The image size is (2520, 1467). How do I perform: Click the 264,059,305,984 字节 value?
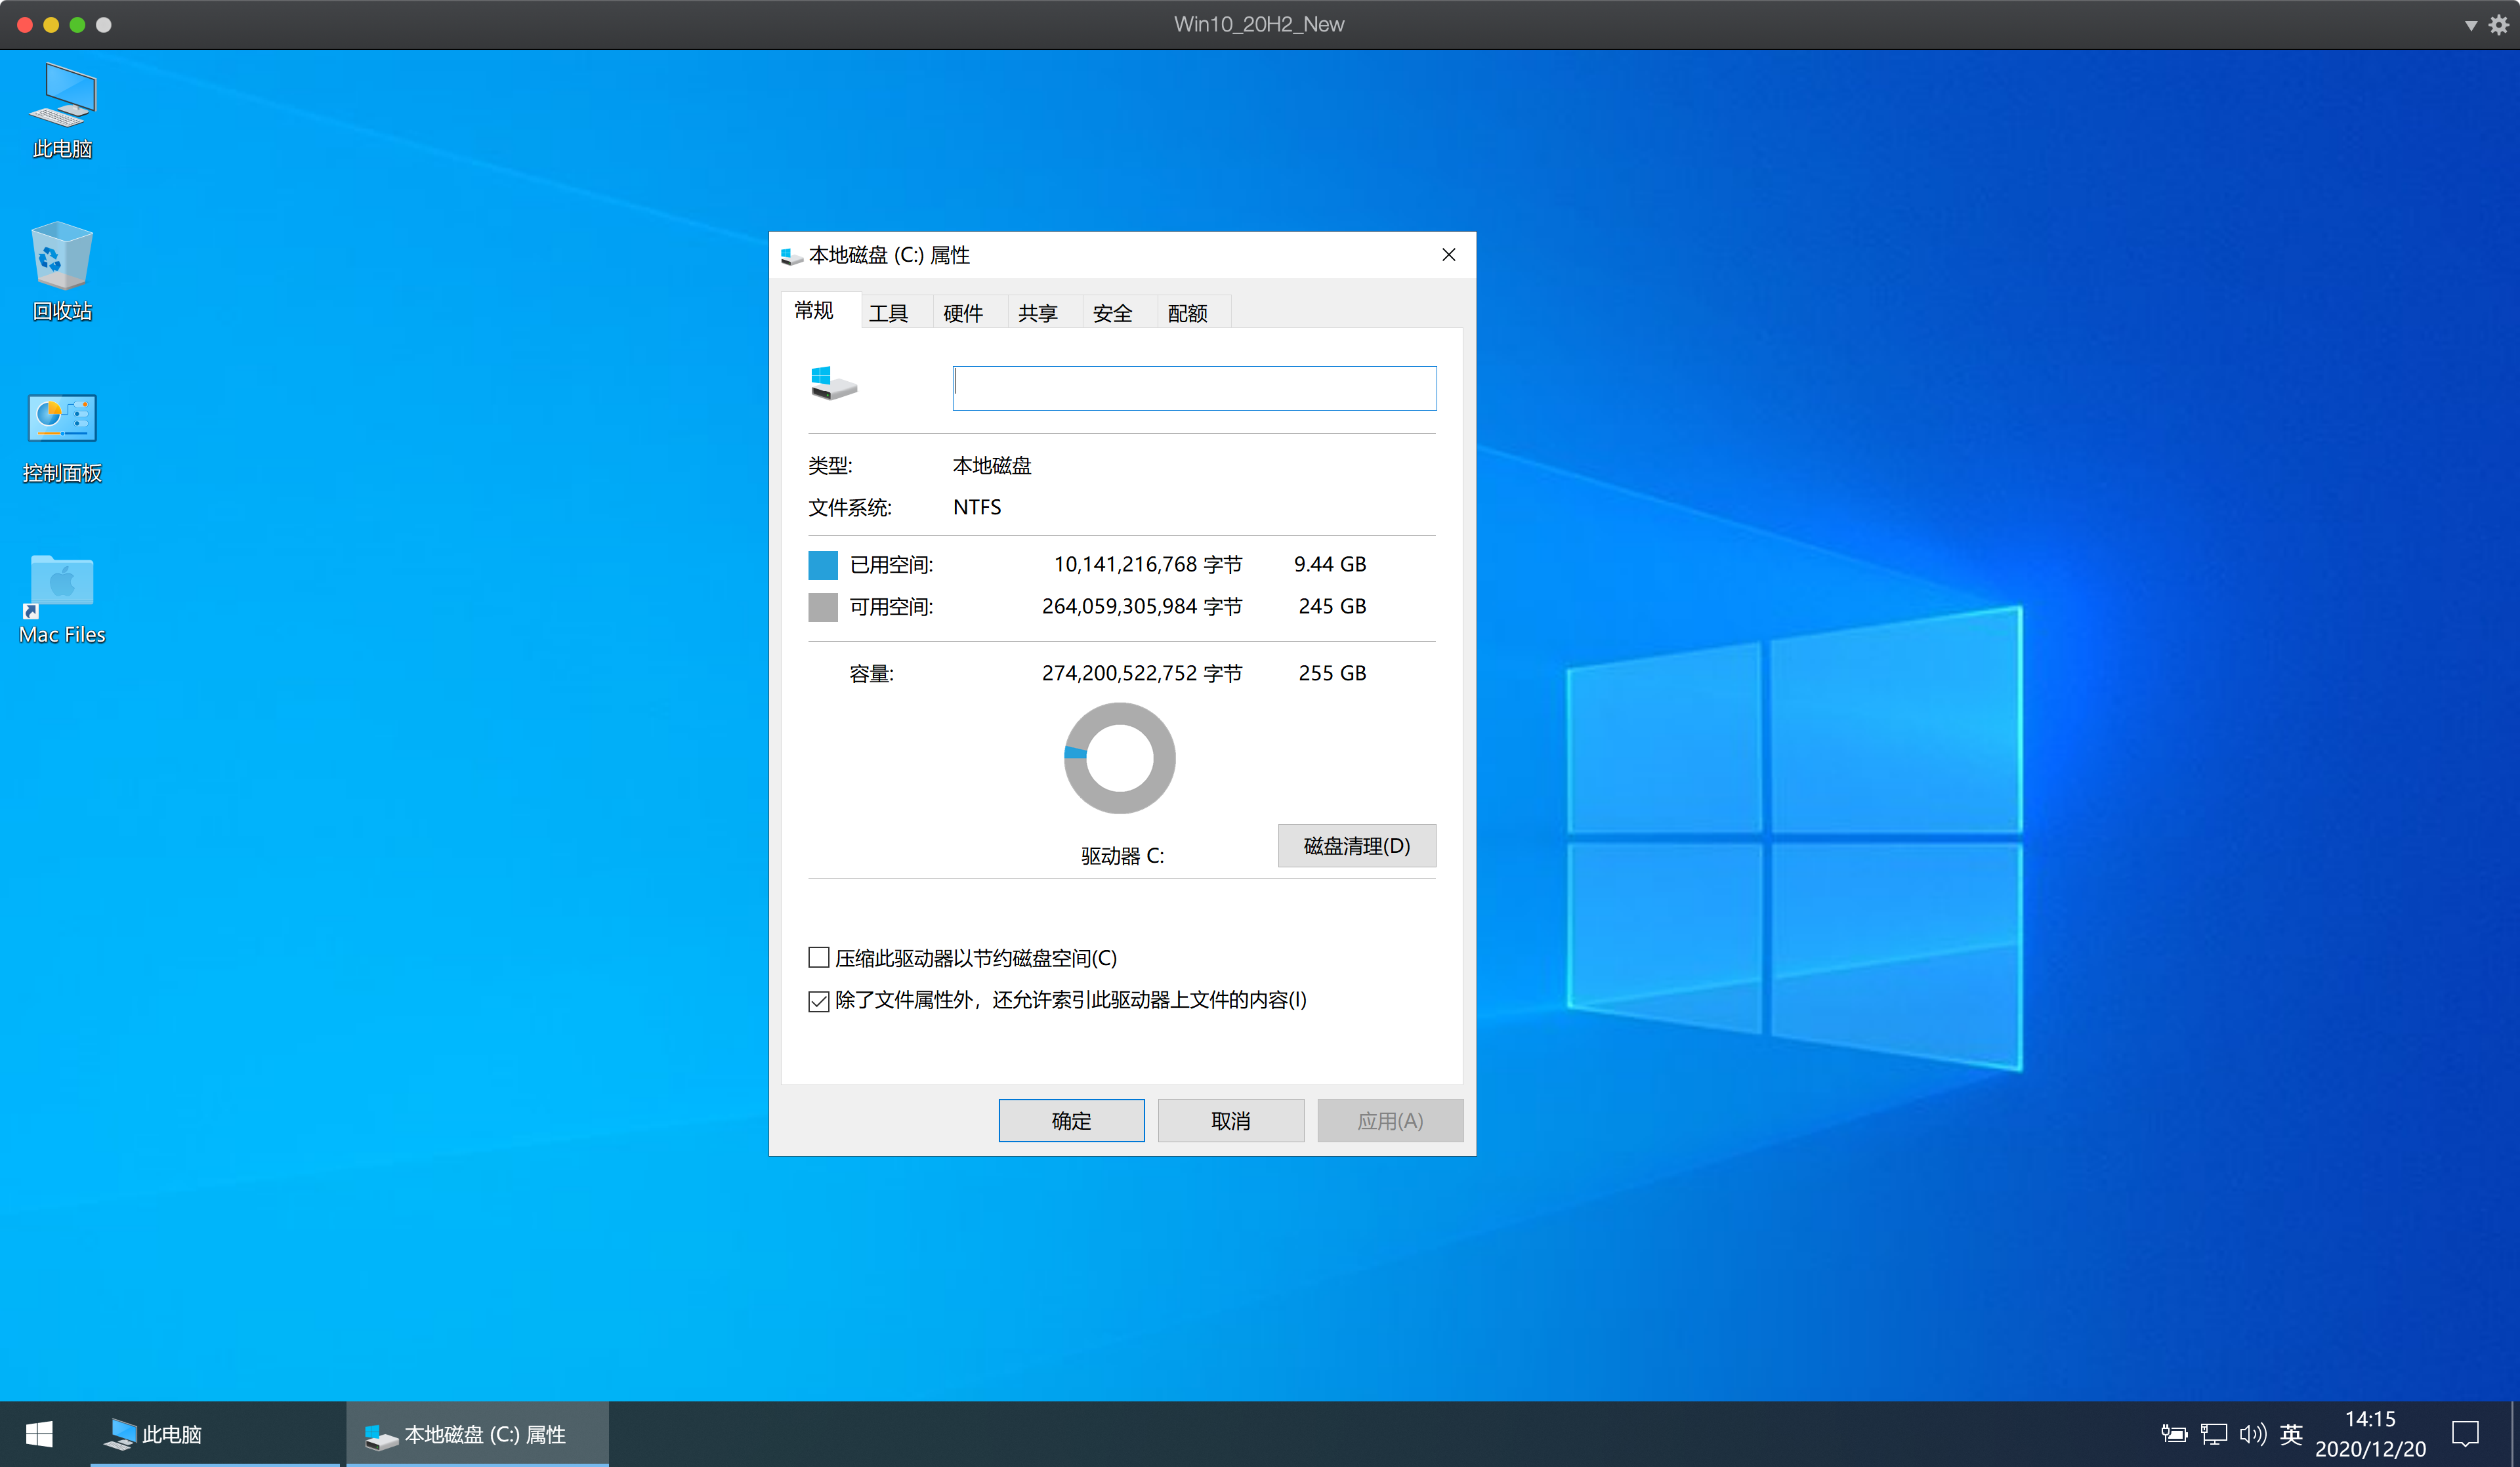pos(1142,606)
